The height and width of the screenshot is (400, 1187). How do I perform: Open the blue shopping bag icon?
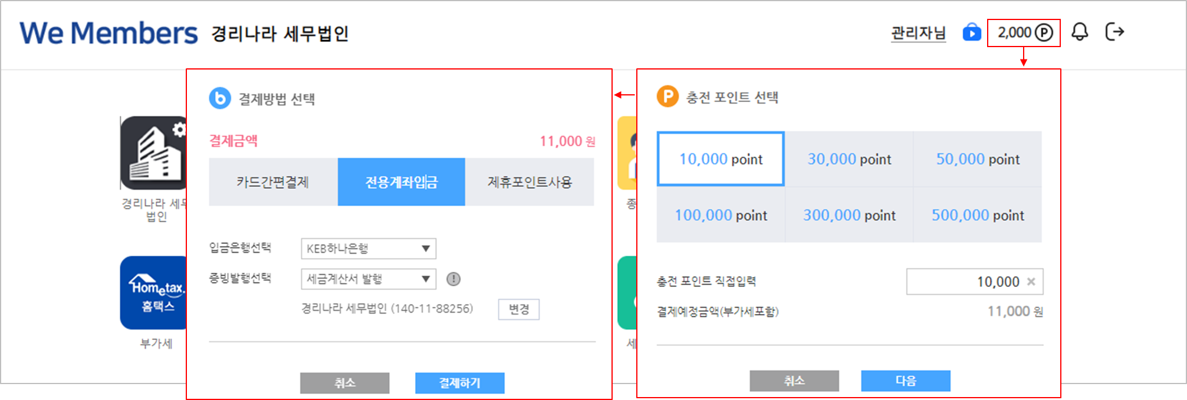tap(971, 32)
